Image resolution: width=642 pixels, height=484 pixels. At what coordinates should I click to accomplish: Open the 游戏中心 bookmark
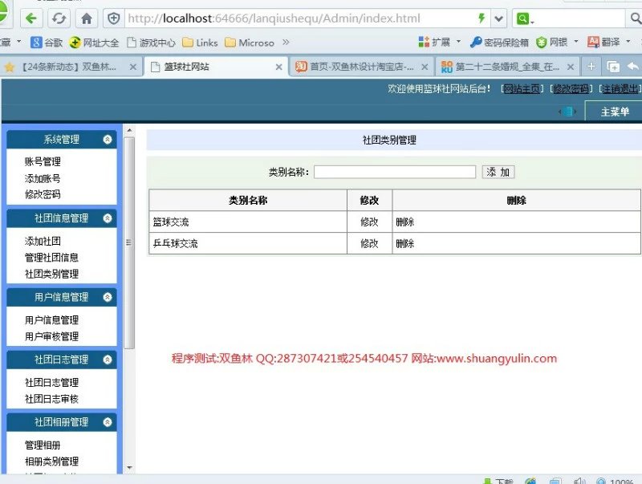pyautogui.click(x=151, y=43)
